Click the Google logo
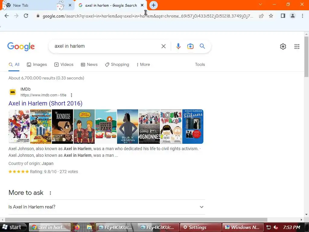This screenshot has height=232, width=309. click(21, 47)
